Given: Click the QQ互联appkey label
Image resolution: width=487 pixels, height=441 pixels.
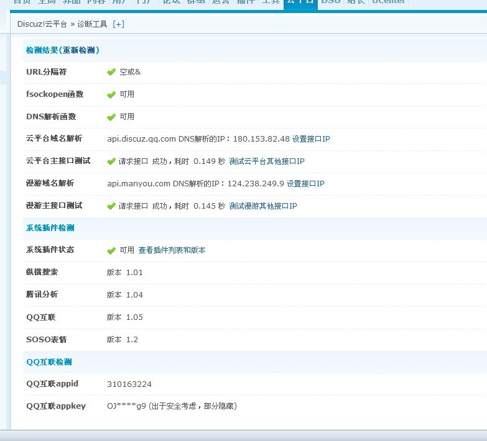Looking at the screenshot, I should pyautogui.click(x=56, y=406).
